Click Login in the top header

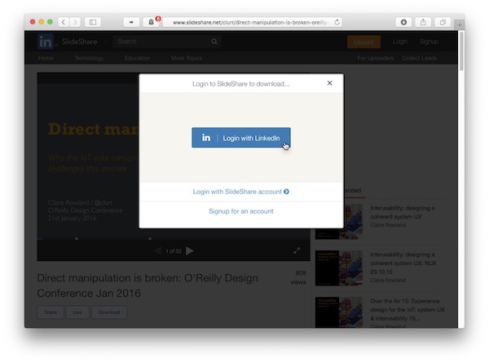(x=400, y=42)
